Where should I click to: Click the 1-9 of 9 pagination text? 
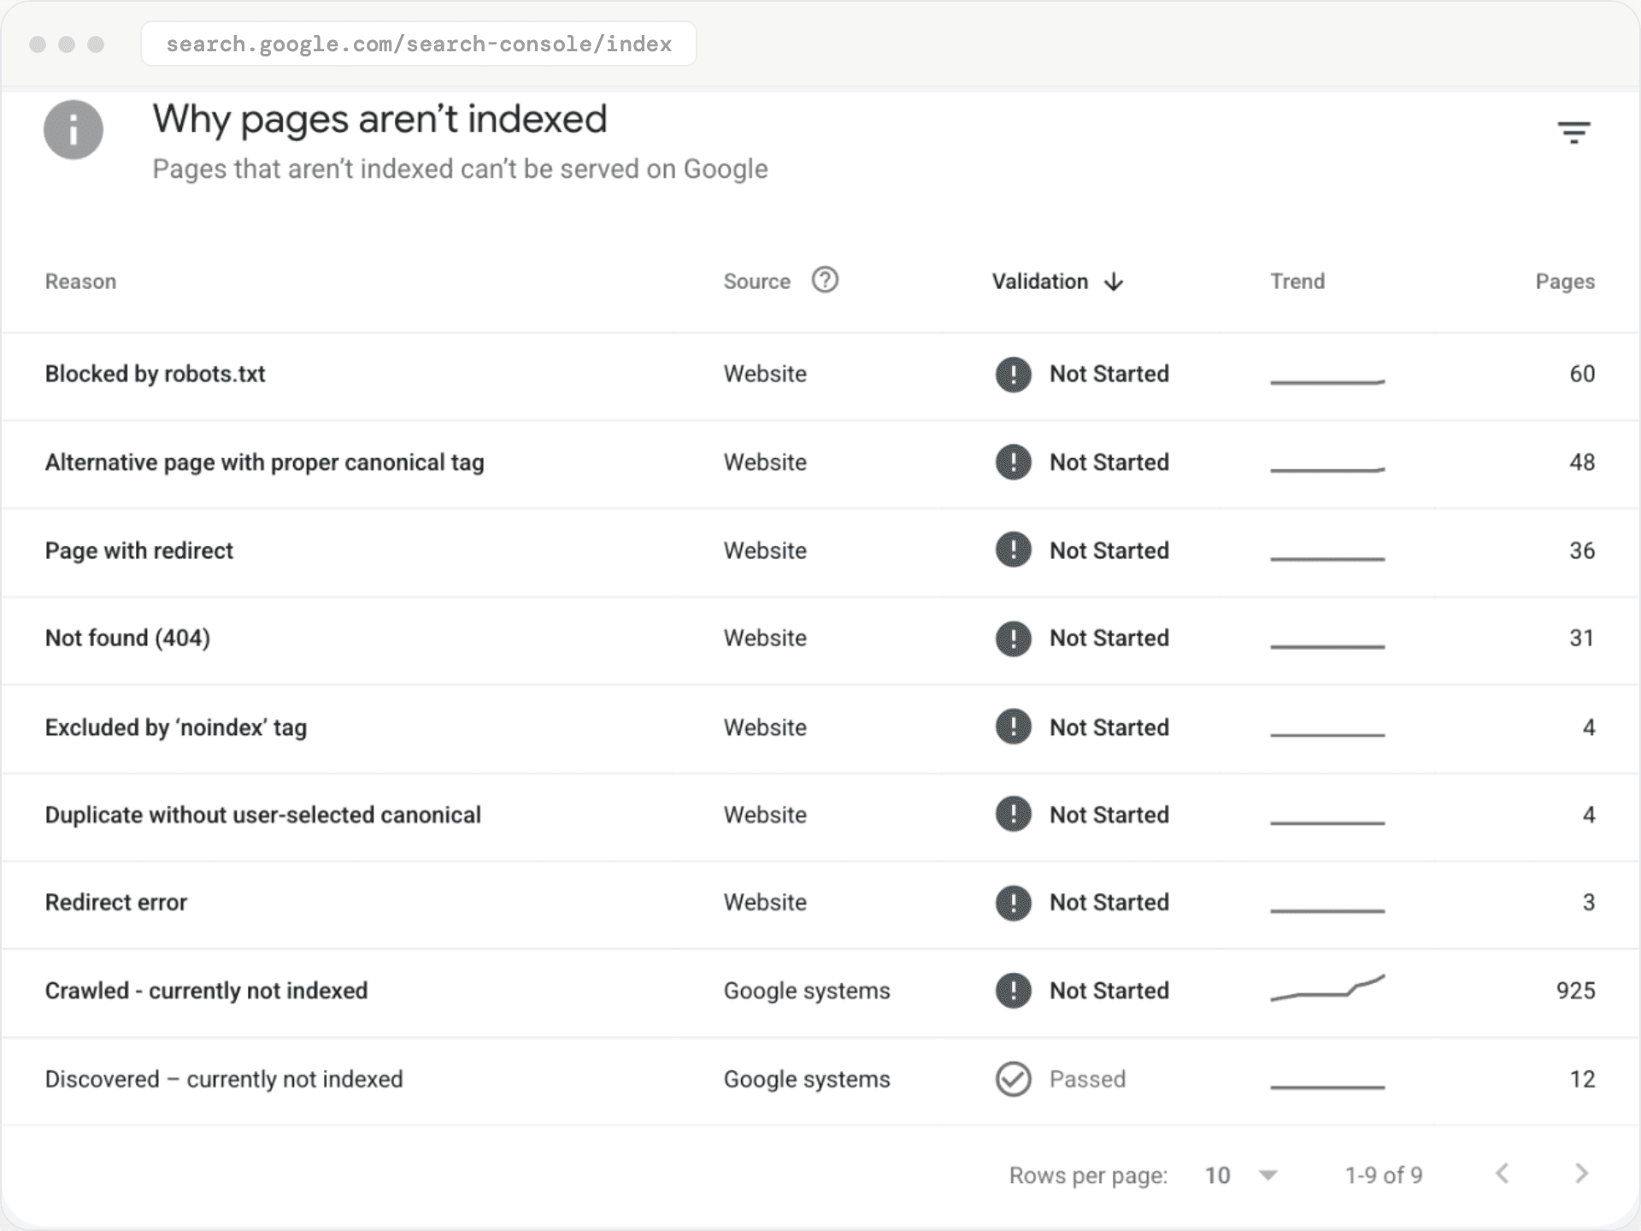pyautogui.click(x=1384, y=1175)
